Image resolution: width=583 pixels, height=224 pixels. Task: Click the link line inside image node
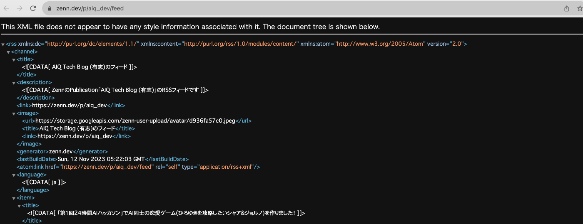tap(76, 136)
